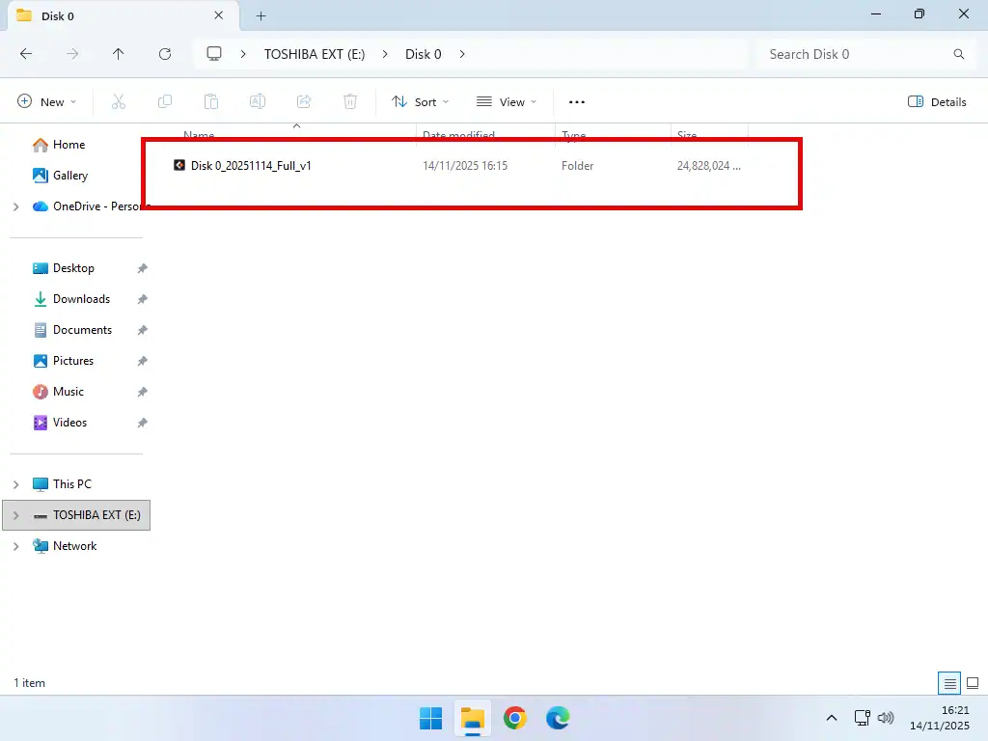
Task: Expand This PC in the sidebar
Action: [14, 483]
